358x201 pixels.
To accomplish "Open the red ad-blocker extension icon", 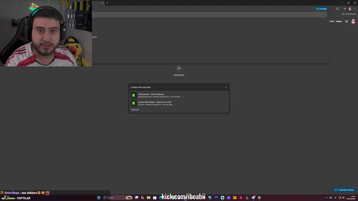I will (332, 9).
